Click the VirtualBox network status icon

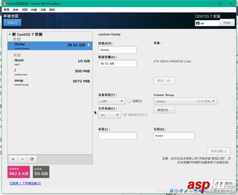pos(181,191)
